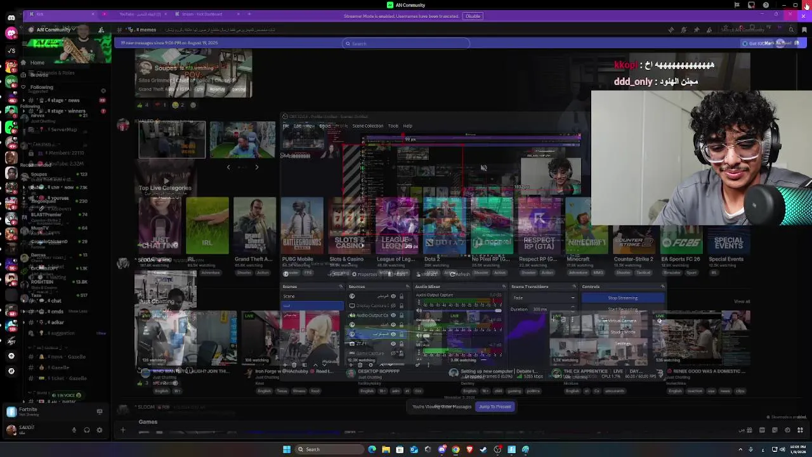The height and width of the screenshot is (457, 812).
Task: Open OBS Docks menu
Action: 325,126
